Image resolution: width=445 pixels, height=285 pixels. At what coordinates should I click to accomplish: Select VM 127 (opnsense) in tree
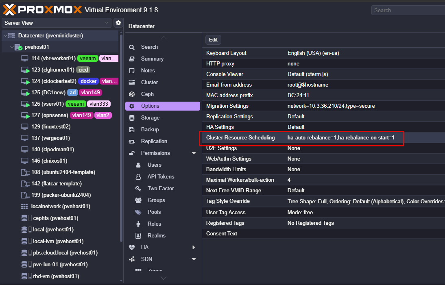tap(49, 115)
